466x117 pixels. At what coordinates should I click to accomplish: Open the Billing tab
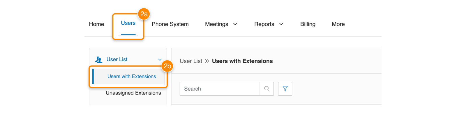click(308, 24)
